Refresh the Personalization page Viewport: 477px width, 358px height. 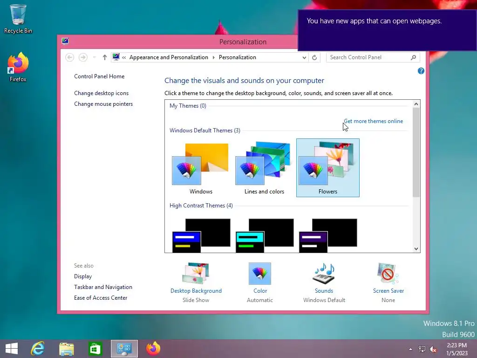coord(314,57)
